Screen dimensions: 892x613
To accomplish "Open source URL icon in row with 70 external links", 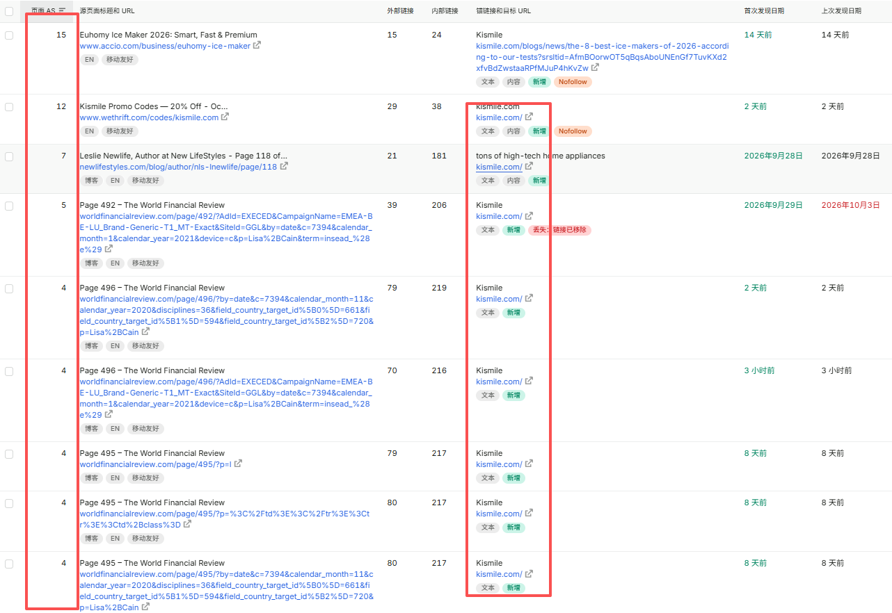I will tap(109, 414).
